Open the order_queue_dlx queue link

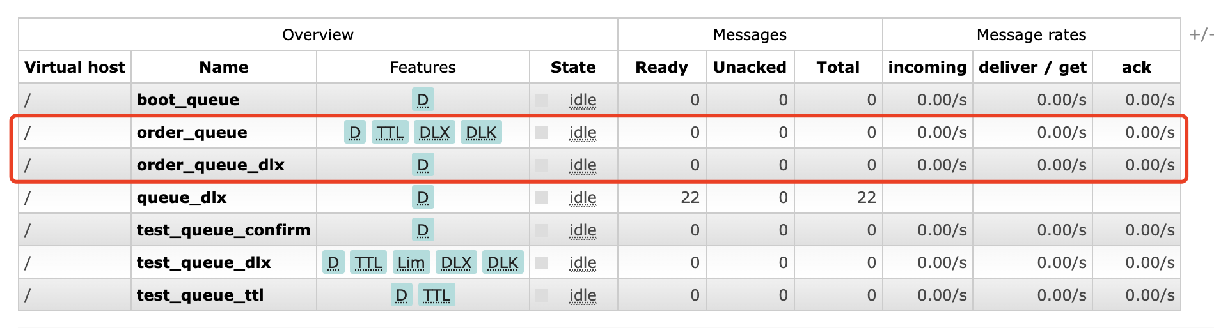pyautogui.click(x=210, y=165)
